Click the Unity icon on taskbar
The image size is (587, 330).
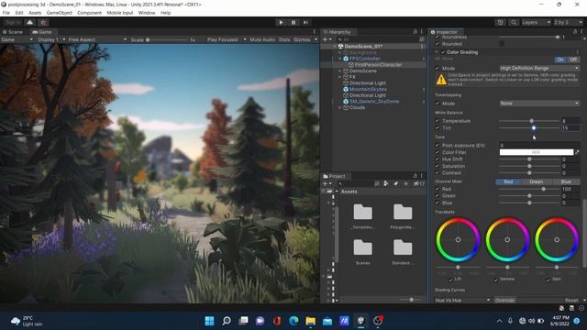point(360,321)
